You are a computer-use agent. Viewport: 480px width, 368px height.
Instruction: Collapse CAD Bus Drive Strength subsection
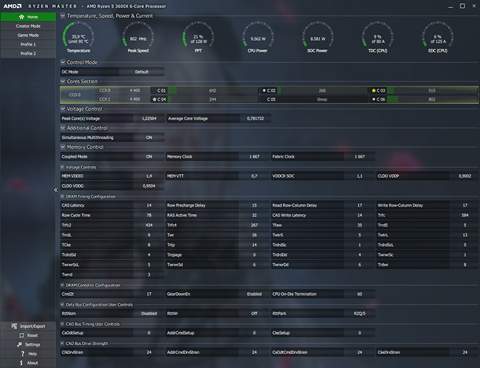tap(63, 343)
